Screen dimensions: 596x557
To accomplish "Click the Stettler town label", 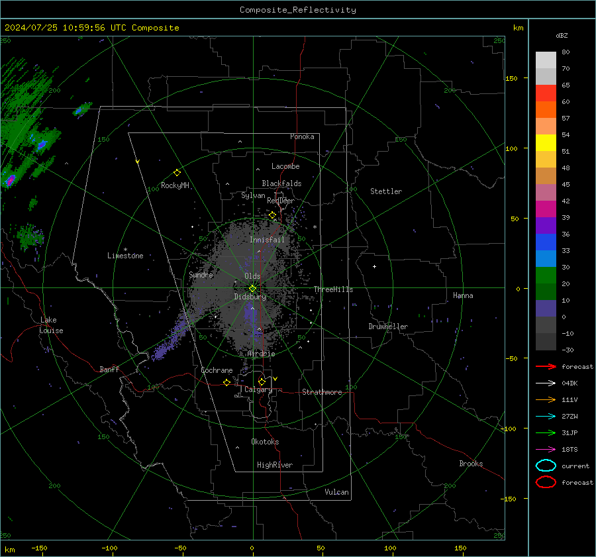I will tap(386, 191).
